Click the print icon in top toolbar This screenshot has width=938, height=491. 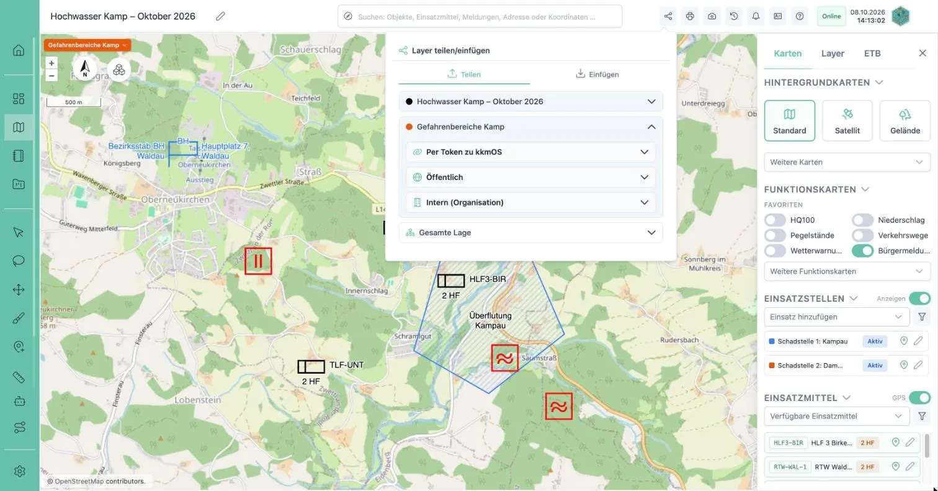[x=690, y=16]
